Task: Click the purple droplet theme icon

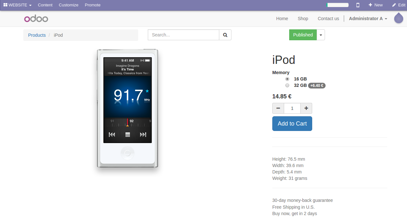Action: (x=399, y=18)
